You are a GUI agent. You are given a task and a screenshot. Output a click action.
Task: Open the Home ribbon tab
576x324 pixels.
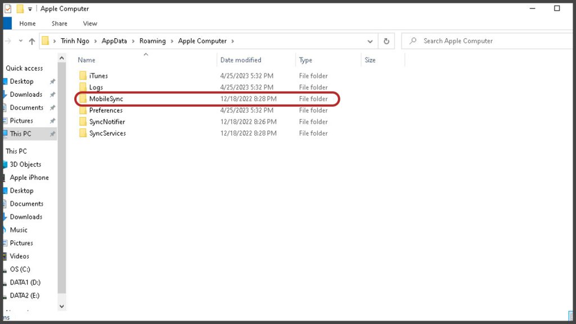(28, 24)
